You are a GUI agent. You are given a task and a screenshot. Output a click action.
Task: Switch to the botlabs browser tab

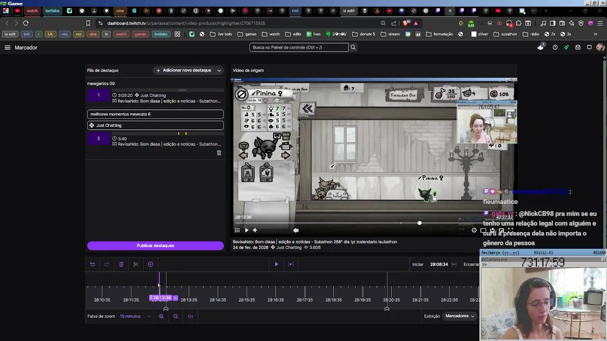click(x=53, y=11)
